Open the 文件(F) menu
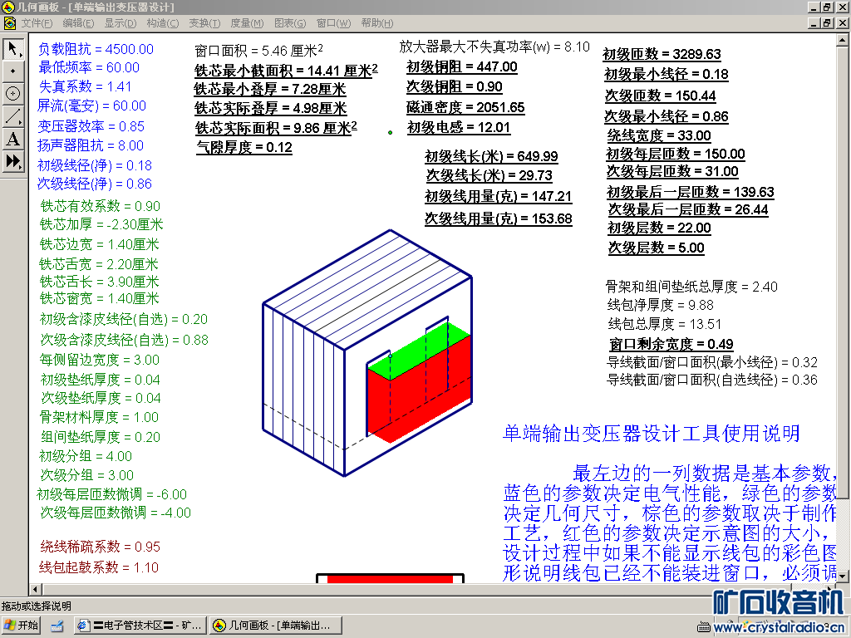The width and height of the screenshot is (851, 638). coord(37,23)
